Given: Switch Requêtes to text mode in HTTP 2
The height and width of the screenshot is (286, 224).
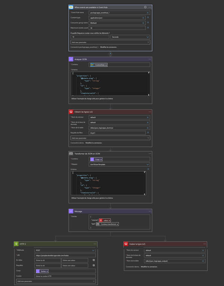Looking at the screenshot, I should 94,266.
